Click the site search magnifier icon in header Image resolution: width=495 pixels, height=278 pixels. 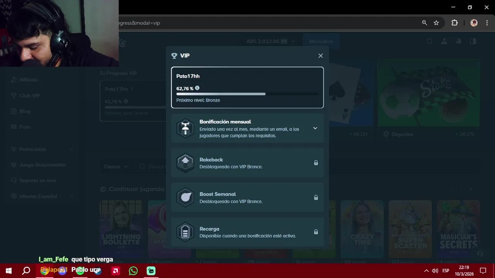point(430,41)
